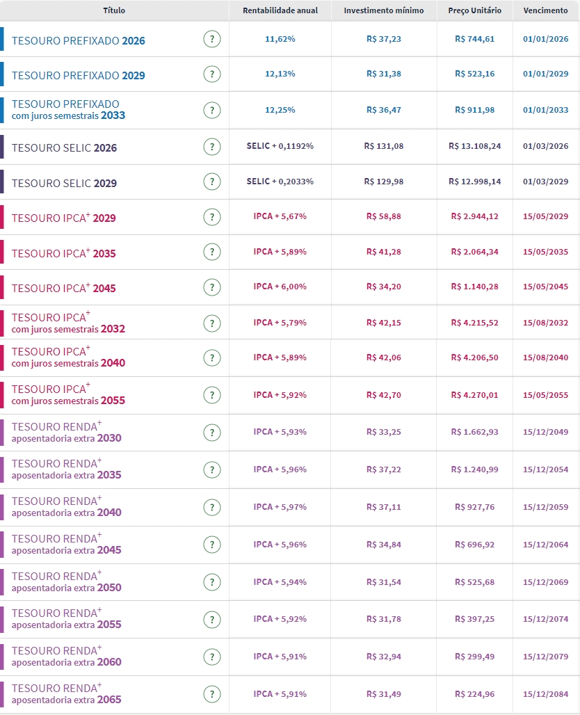
Task: Click the Rentabilidade anual column header
Action: (x=280, y=11)
